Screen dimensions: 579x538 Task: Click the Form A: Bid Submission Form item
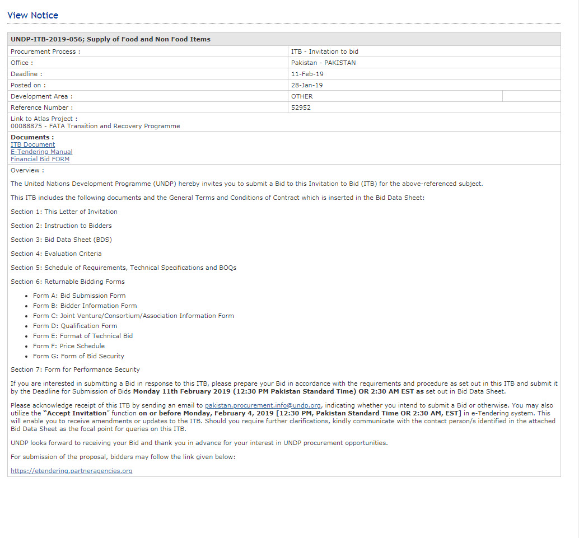coord(79,296)
